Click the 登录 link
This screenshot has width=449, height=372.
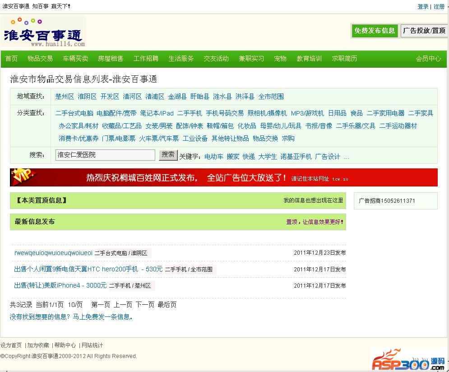click(x=423, y=7)
